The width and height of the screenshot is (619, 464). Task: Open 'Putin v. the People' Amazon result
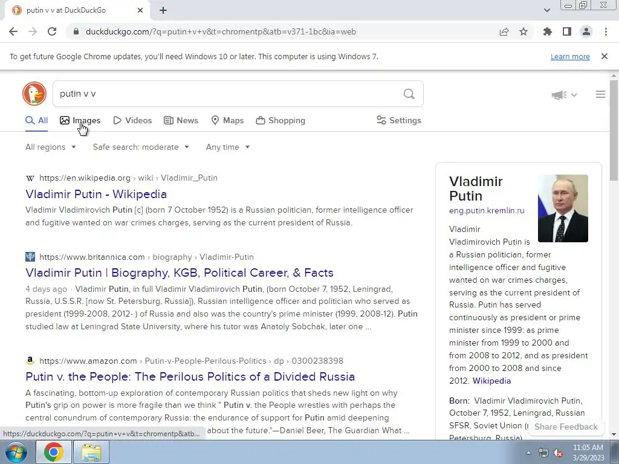190,376
